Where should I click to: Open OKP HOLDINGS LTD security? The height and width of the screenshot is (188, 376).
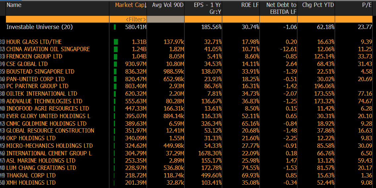click(x=31, y=138)
